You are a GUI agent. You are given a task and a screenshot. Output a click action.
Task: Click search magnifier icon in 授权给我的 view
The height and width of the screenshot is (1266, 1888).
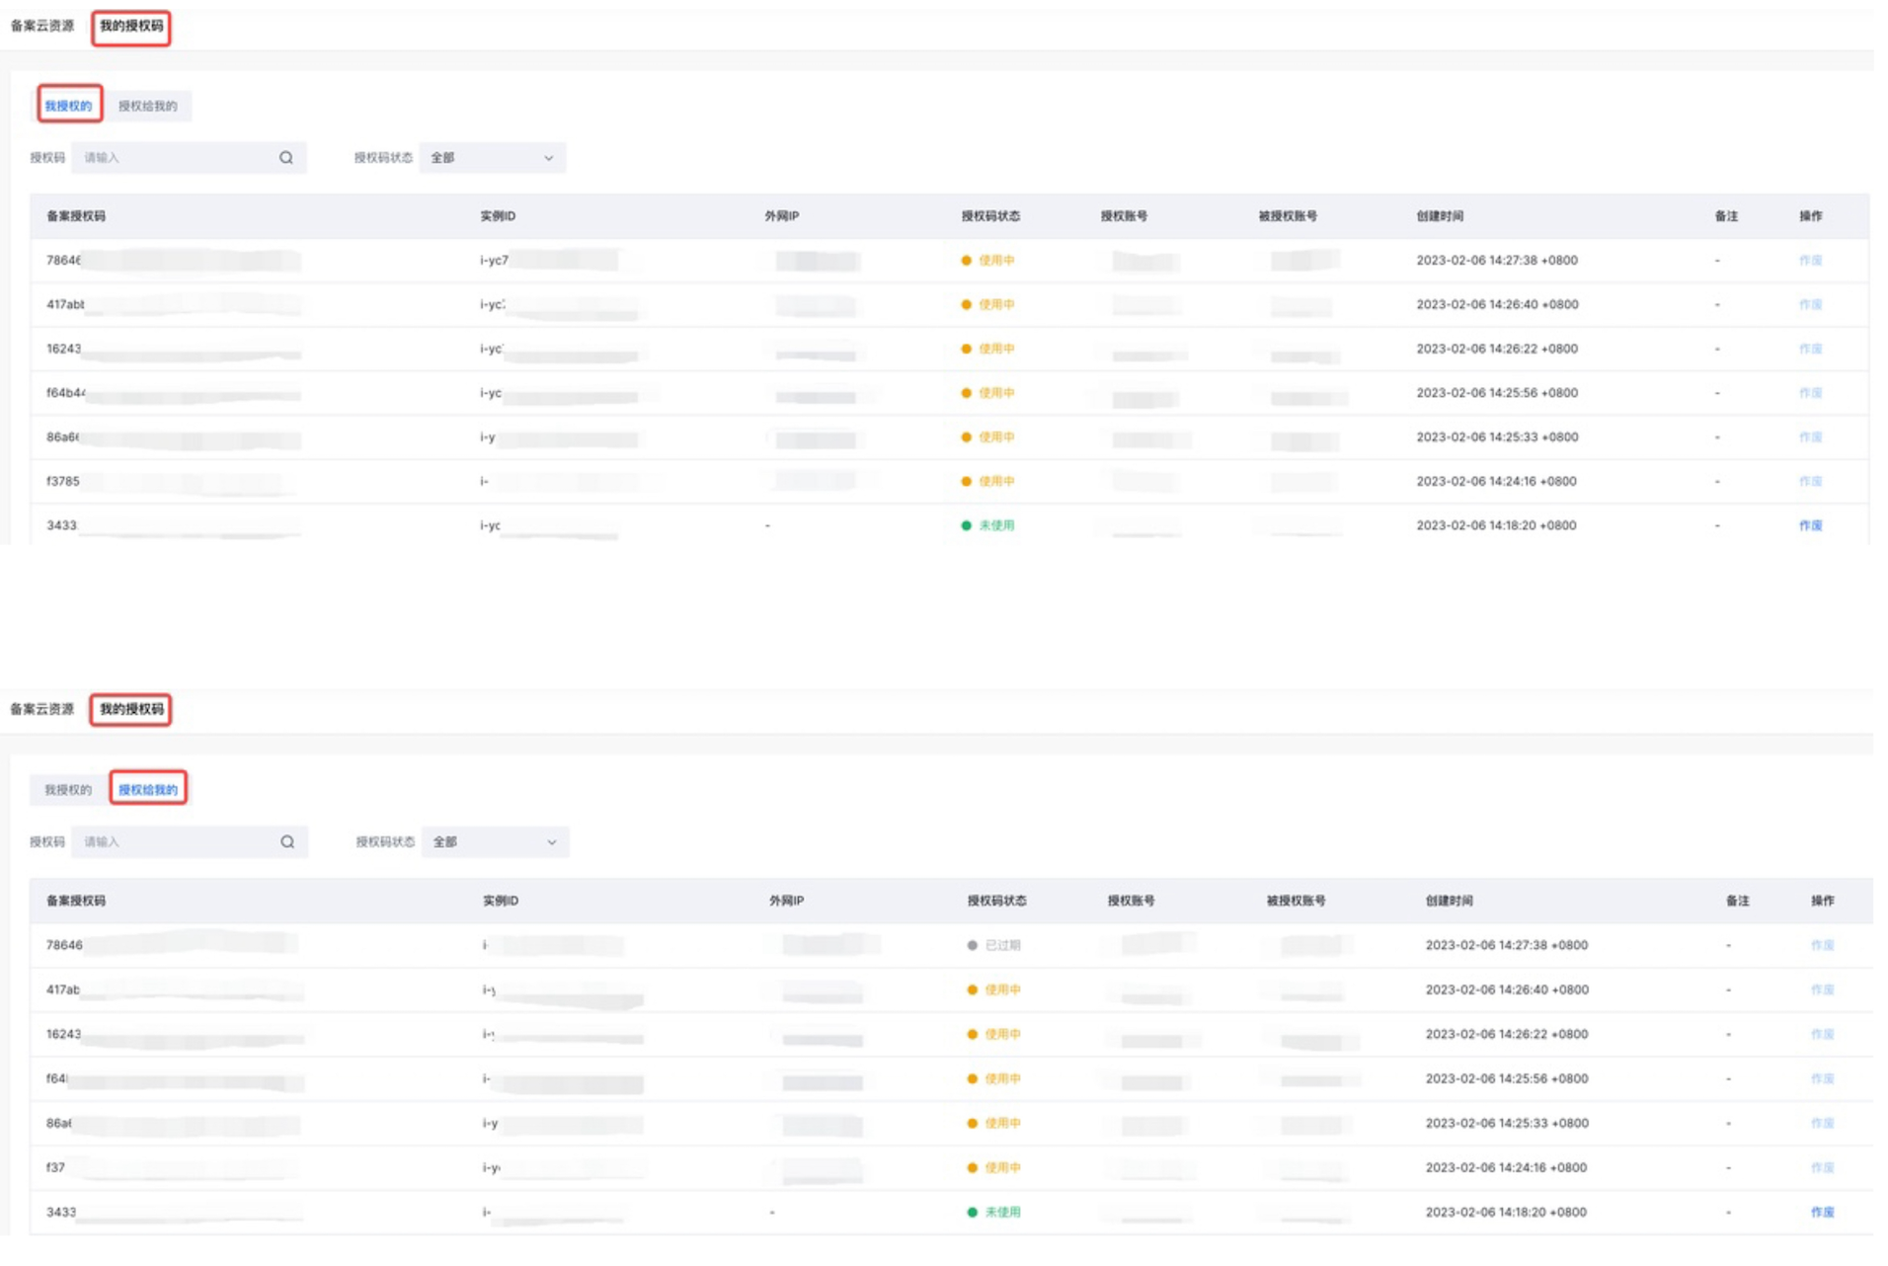pos(287,841)
